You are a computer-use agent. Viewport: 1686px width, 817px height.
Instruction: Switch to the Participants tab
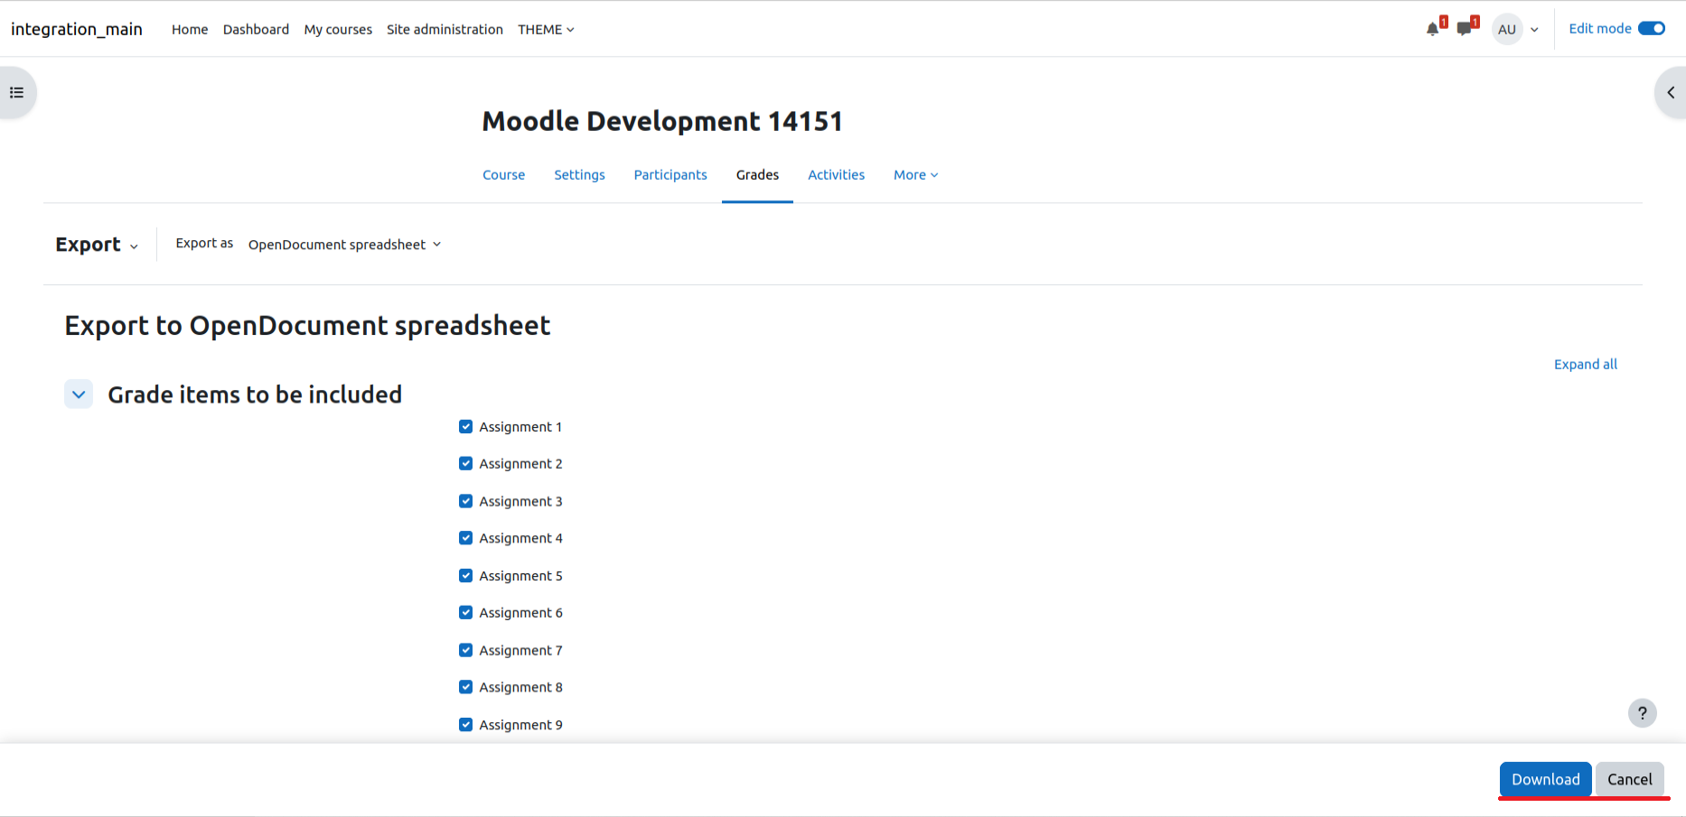pos(670,175)
